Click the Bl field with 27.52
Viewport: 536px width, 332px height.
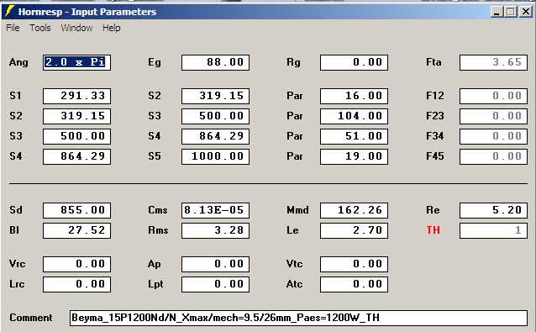pyautogui.click(x=77, y=230)
